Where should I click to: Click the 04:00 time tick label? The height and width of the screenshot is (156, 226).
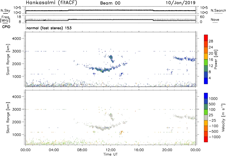pyautogui.click(x=54, y=150)
